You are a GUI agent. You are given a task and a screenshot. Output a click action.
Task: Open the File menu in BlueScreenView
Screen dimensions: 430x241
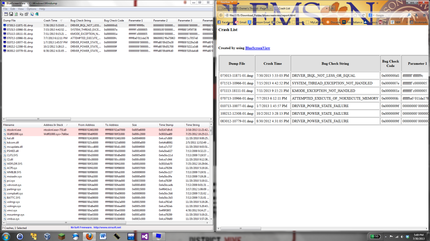click(x=5, y=9)
